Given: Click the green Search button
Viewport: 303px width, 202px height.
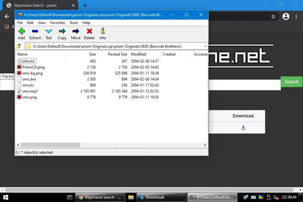Looking at the screenshot, I should point(292,82).
